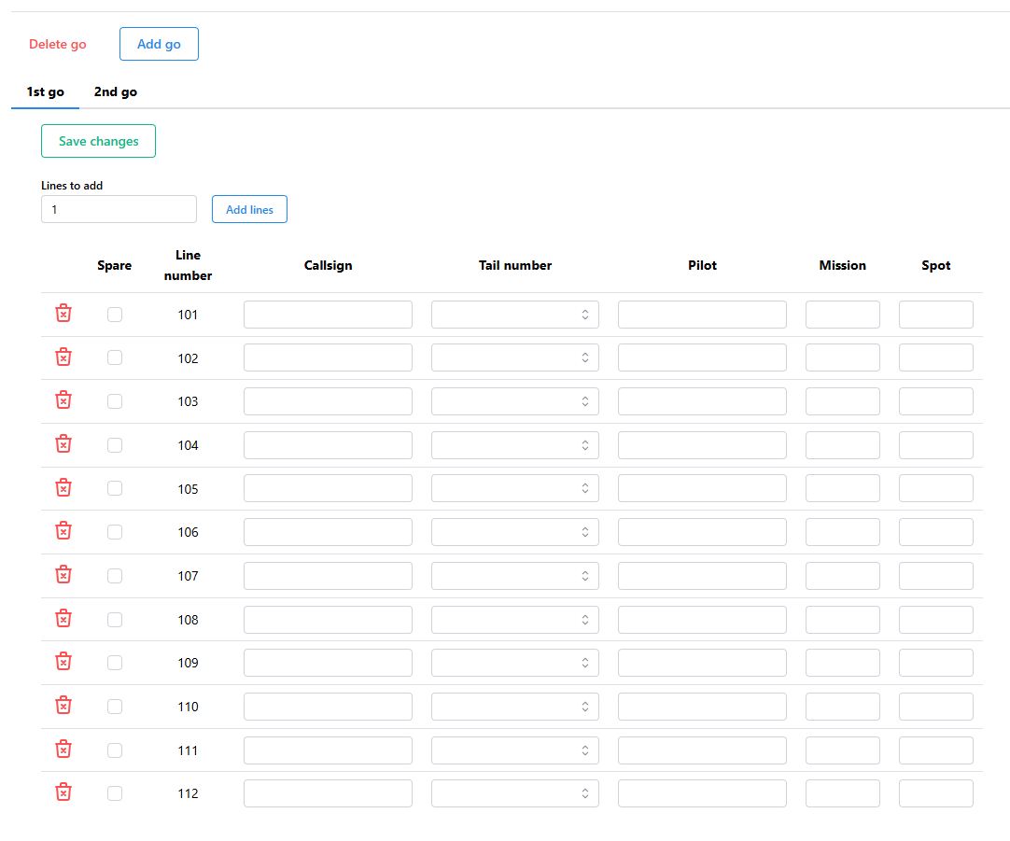This screenshot has height=841, width=1010.
Task: Remove line 105 using its trash icon
Action: 63,488
